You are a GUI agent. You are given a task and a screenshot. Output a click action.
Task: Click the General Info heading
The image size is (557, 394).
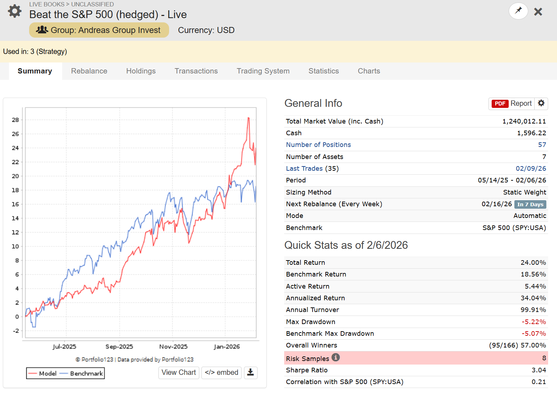[313, 103]
